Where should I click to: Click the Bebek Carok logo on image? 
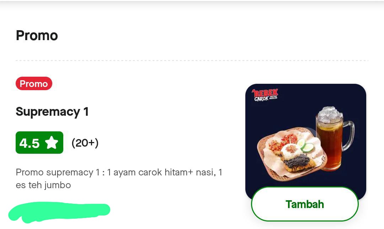(265, 95)
